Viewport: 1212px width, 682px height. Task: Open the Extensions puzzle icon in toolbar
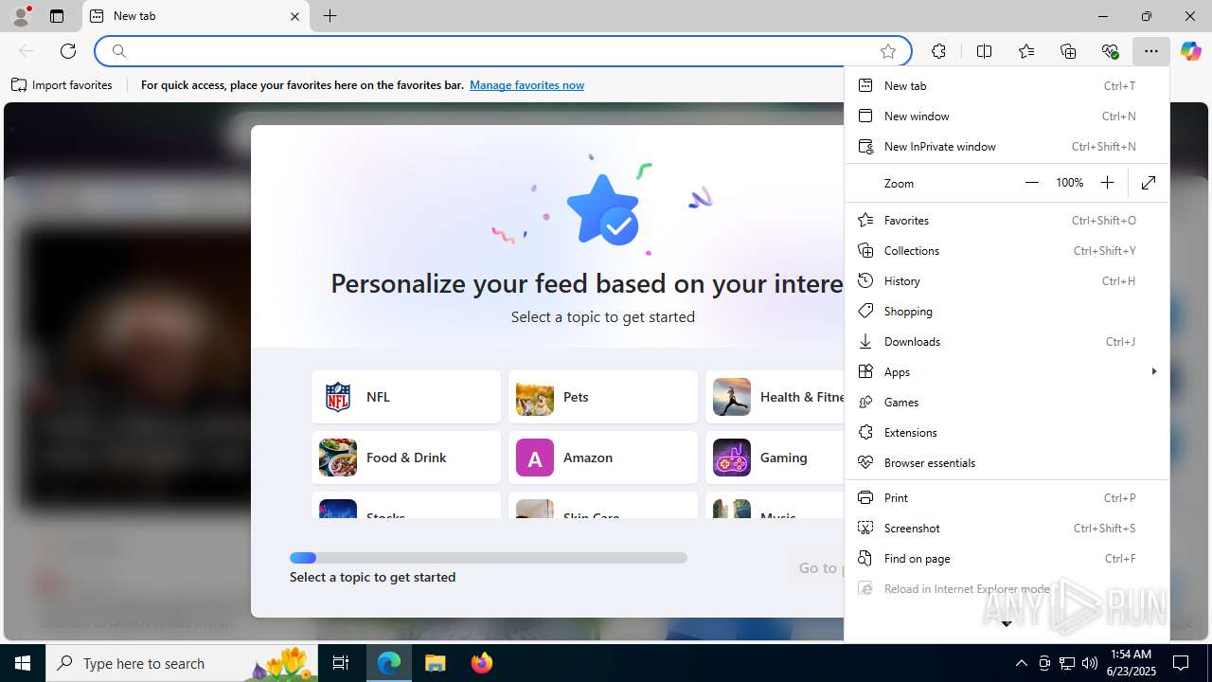pyautogui.click(x=938, y=51)
